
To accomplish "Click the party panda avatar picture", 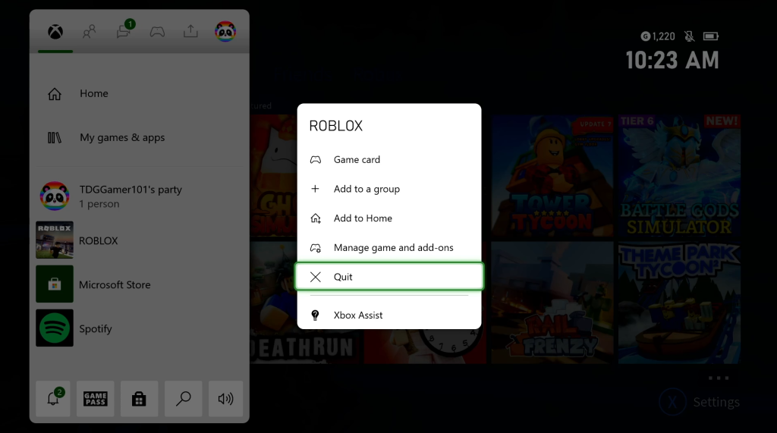I will pyautogui.click(x=55, y=196).
